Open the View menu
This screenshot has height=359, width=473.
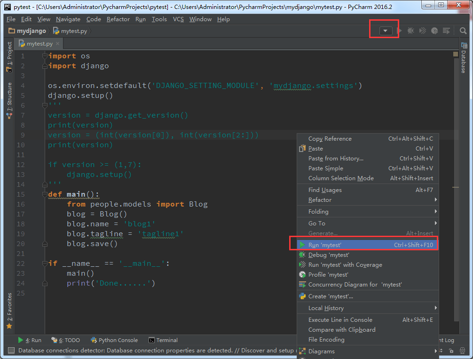click(44, 19)
